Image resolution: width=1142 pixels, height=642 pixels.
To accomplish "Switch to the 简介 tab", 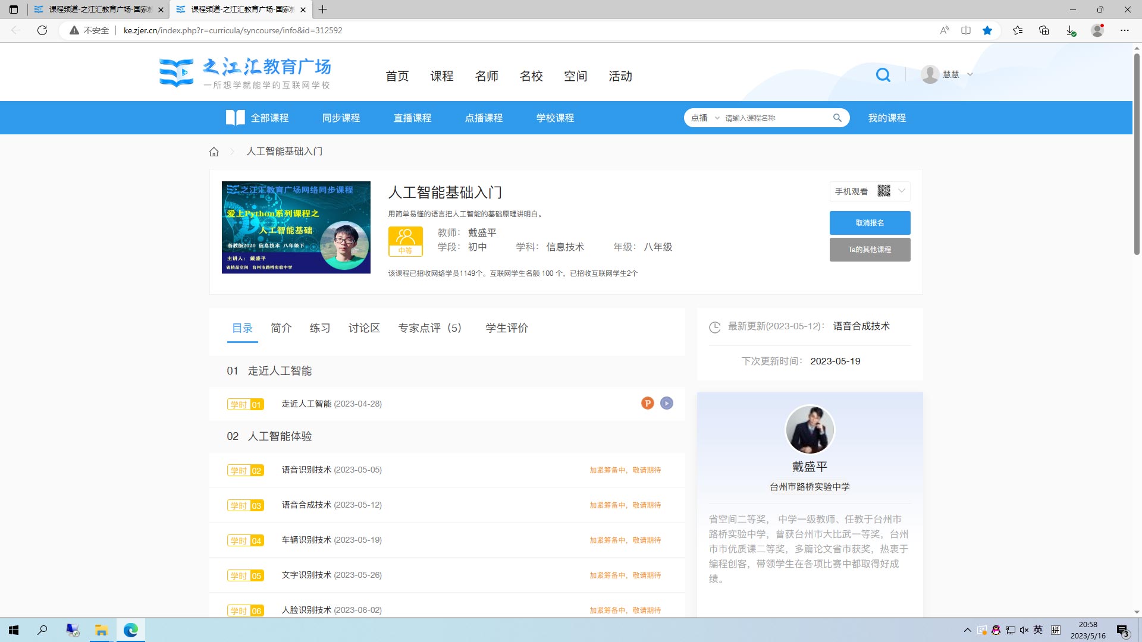I will pyautogui.click(x=281, y=328).
